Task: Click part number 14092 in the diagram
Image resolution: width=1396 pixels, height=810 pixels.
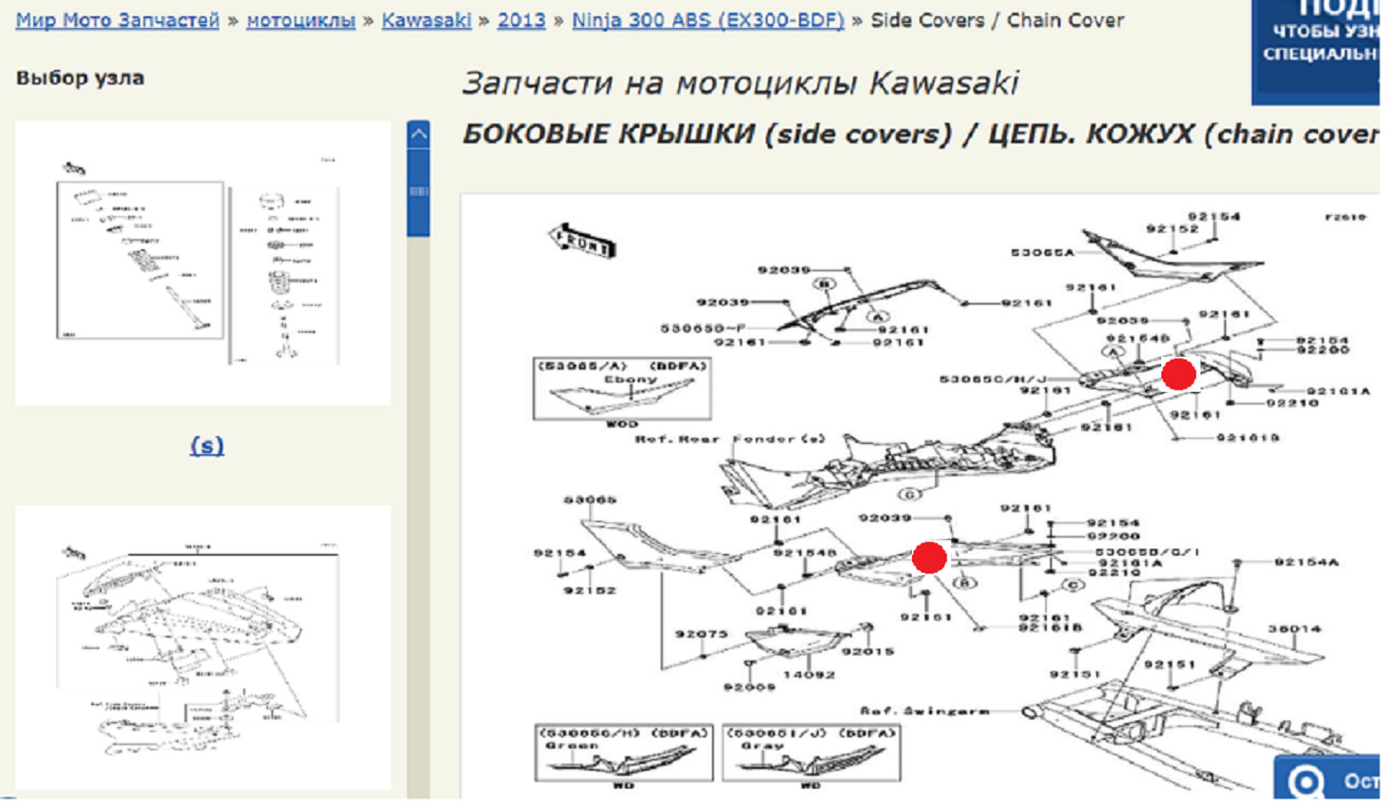Action: 809,674
